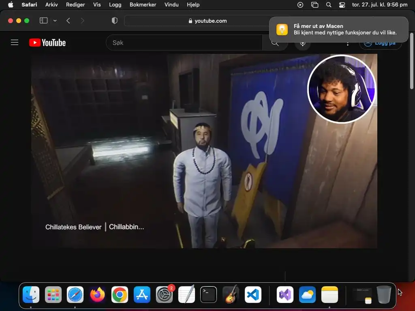The height and width of the screenshot is (311, 415).
Task: Open Launchpad from the Dock
Action: click(x=53, y=294)
